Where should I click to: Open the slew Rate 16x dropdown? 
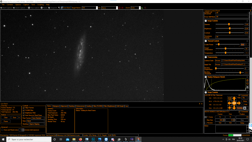coord(245,98)
